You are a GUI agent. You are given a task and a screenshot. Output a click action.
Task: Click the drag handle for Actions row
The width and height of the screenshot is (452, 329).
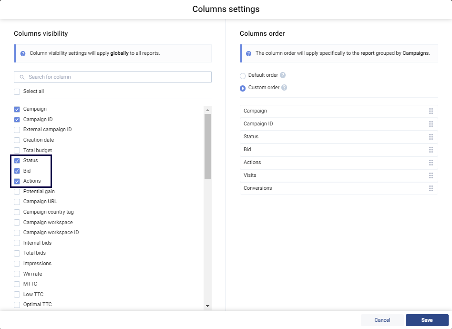click(431, 163)
